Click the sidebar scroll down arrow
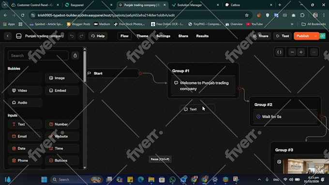Viewport: 329px width, 185px height. click(85, 168)
